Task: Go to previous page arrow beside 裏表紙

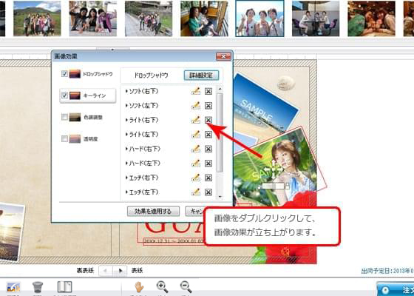Action: (106, 271)
